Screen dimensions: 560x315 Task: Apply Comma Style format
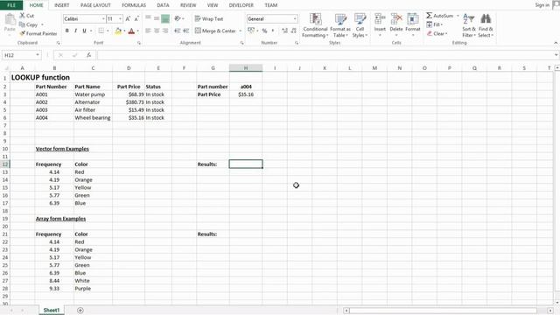point(273,31)
